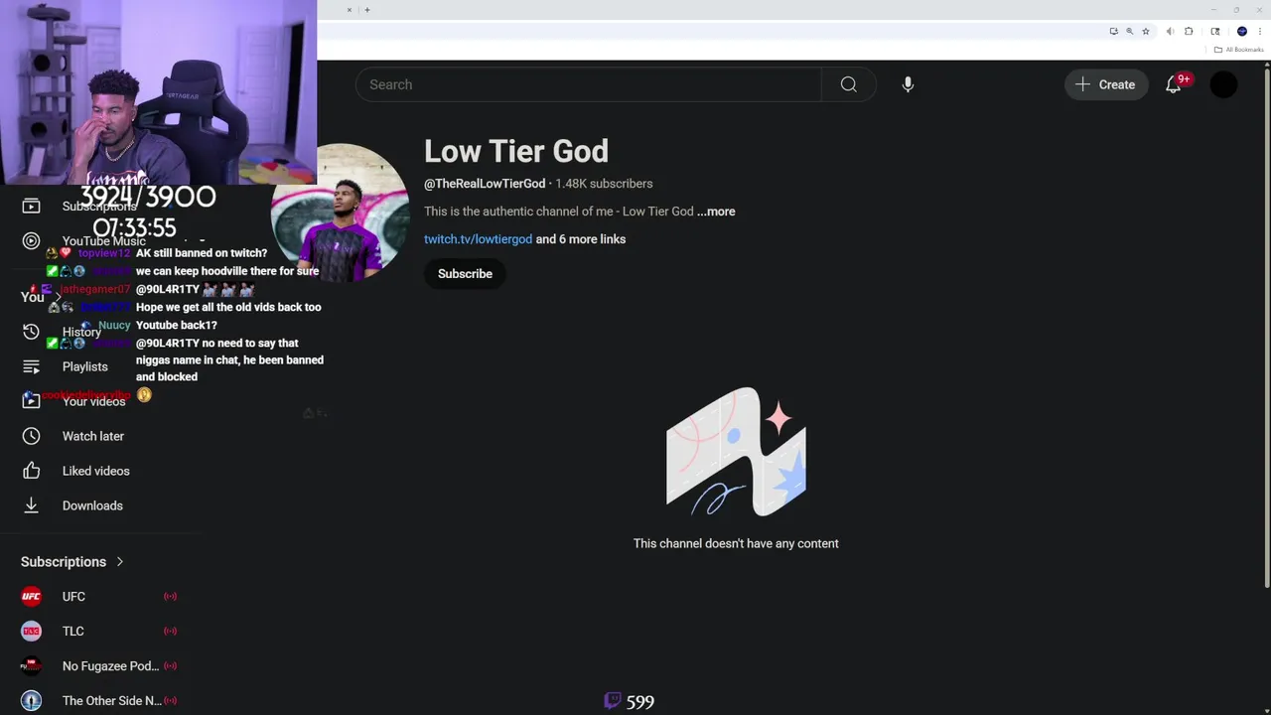The width and height of the screenshot is (1271, 715).
Task: Open the Playlists sidebar icon
Action: click(x=31, y=366)
